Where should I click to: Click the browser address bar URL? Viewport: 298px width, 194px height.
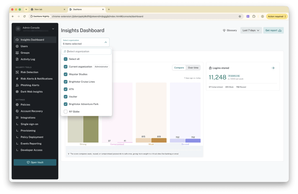pos(97,16)
